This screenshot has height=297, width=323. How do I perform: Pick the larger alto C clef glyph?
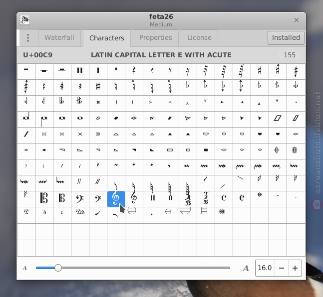click(44, 199)
